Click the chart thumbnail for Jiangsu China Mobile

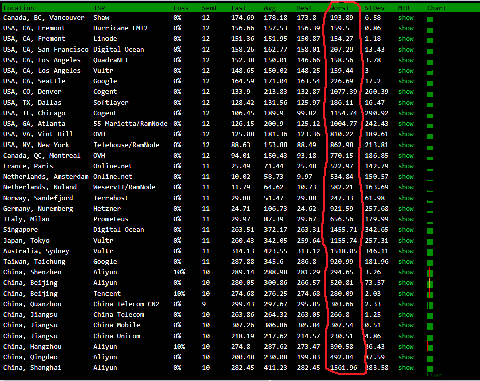[430, 326]
